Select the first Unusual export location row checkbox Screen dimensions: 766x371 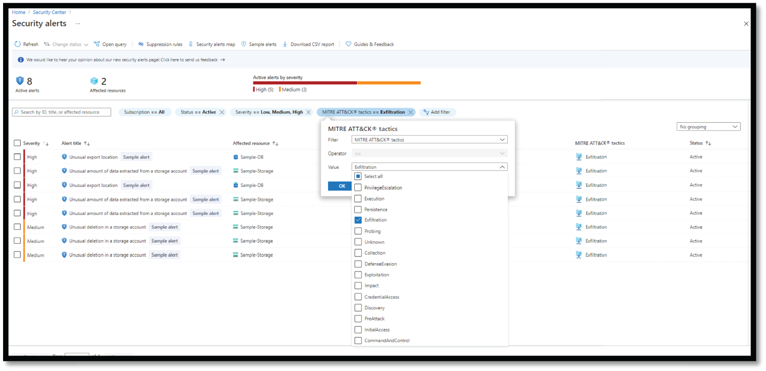click(x=17, y=157)
